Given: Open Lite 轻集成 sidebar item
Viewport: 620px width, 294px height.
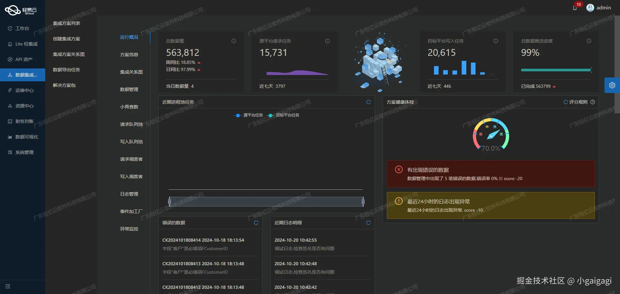Looking at the screenshot, I should (x=23, y=44).
